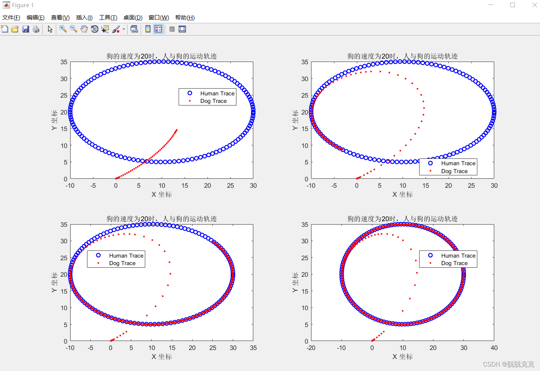
Task: Click the MATLAB figure icon in title bar
Action: (x=6, y=5)
